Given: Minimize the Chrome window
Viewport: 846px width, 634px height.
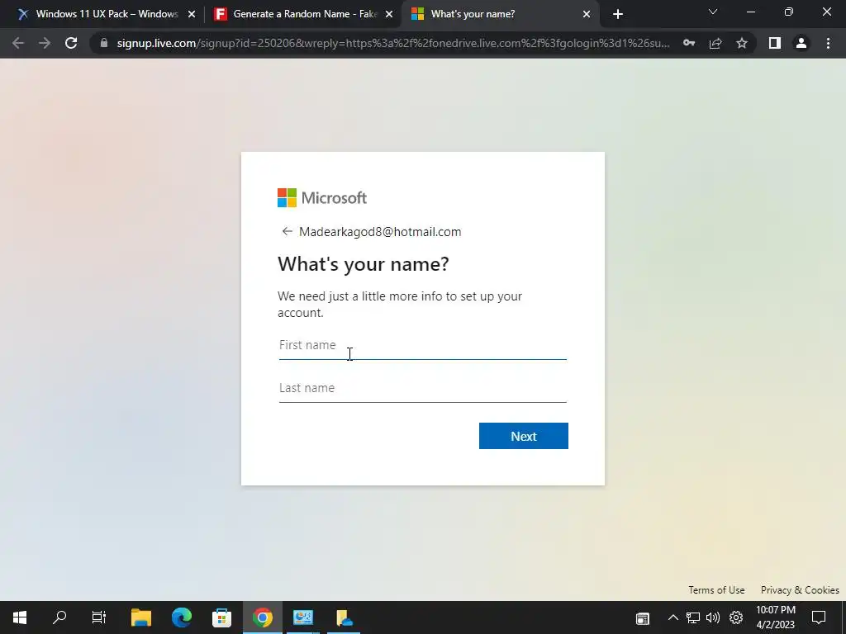Looking at the screenshot, I should pyautogui.click(x=750, y=12).
